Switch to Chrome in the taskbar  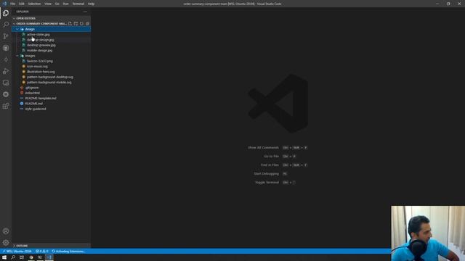point(31,257)
